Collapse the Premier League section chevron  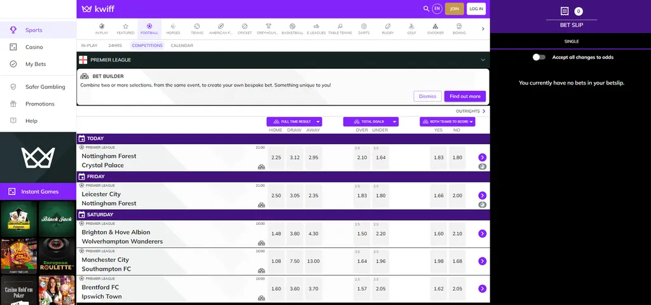click(483, 60)
